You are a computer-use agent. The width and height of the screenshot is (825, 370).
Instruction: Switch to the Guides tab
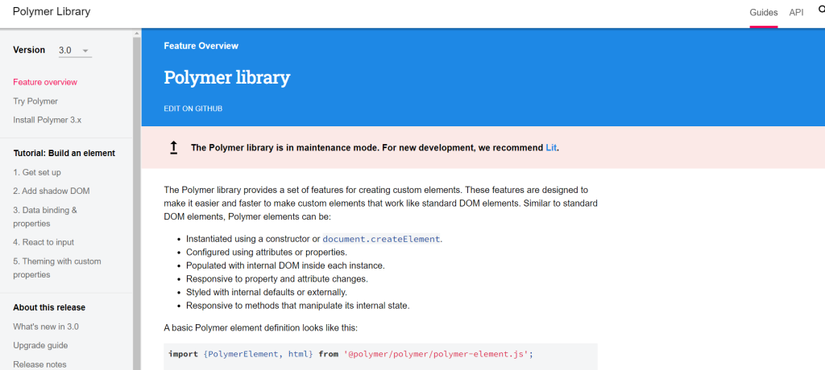763,13
